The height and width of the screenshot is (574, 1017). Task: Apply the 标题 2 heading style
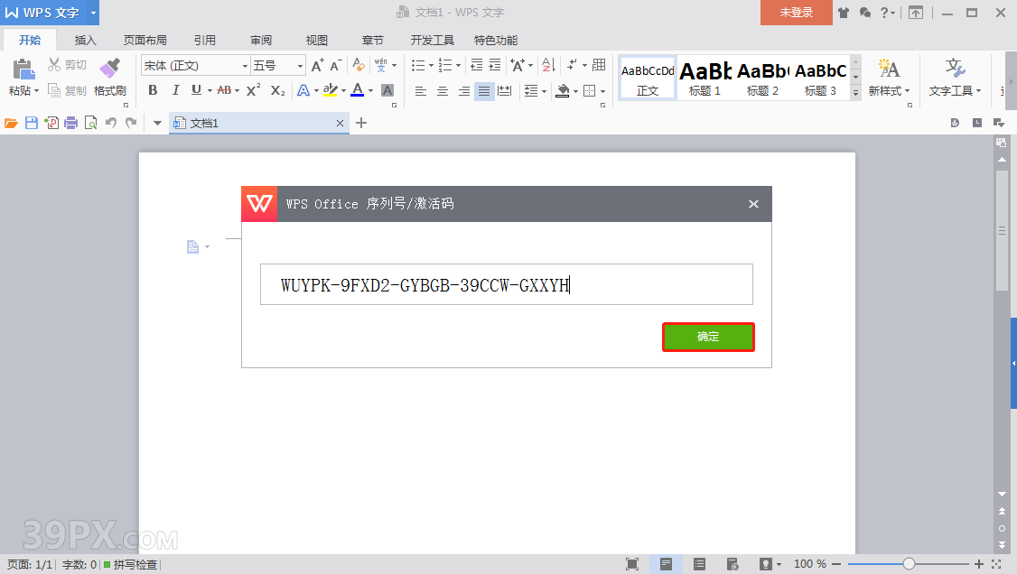pos(762,78)
